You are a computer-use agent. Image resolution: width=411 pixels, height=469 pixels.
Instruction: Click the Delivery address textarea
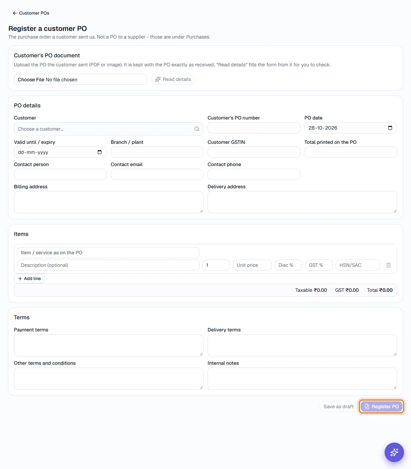point(302,202)
